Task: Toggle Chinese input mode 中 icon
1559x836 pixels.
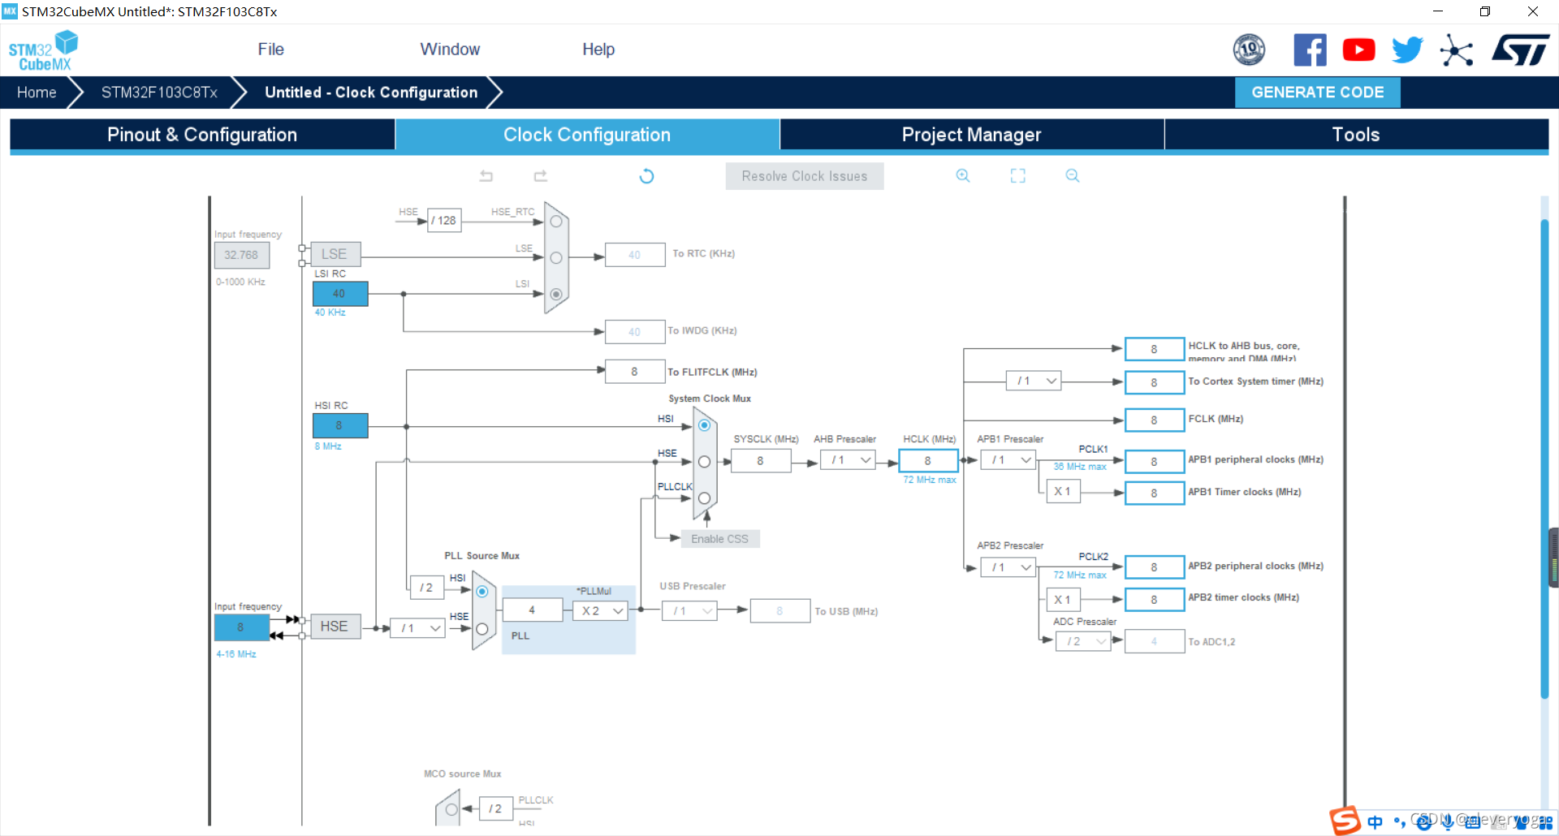Action: (1375, 821)
